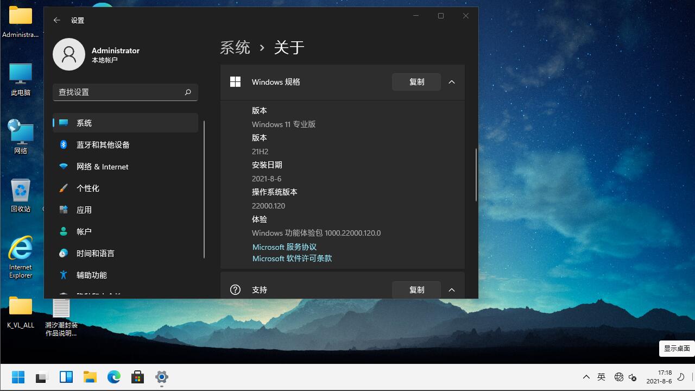Show hidden tray icons chevron

click(x=586, y=377)
